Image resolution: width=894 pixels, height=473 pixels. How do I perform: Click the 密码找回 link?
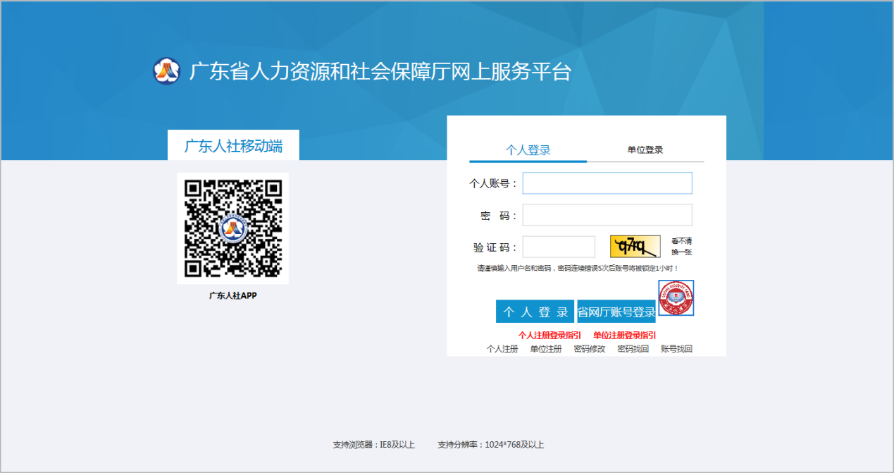tap(633, 349)
